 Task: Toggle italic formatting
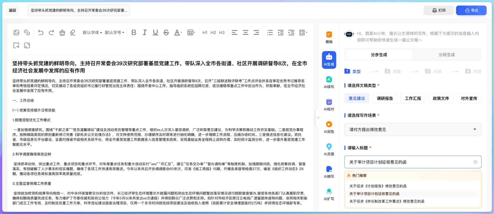tap(144, 33)
